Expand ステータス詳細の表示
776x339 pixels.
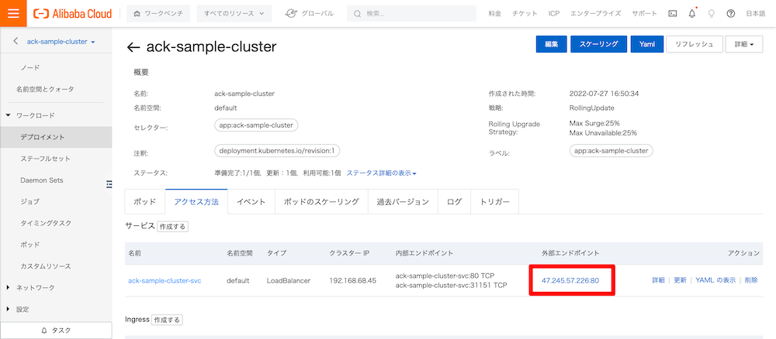pyautogui.click(x=382, y=173)
